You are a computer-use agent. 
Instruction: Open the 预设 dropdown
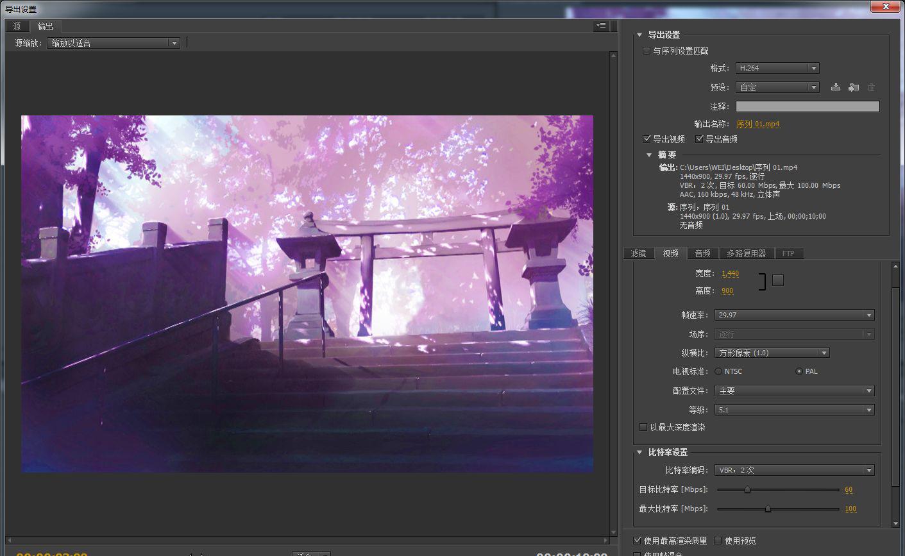point(777,87)
